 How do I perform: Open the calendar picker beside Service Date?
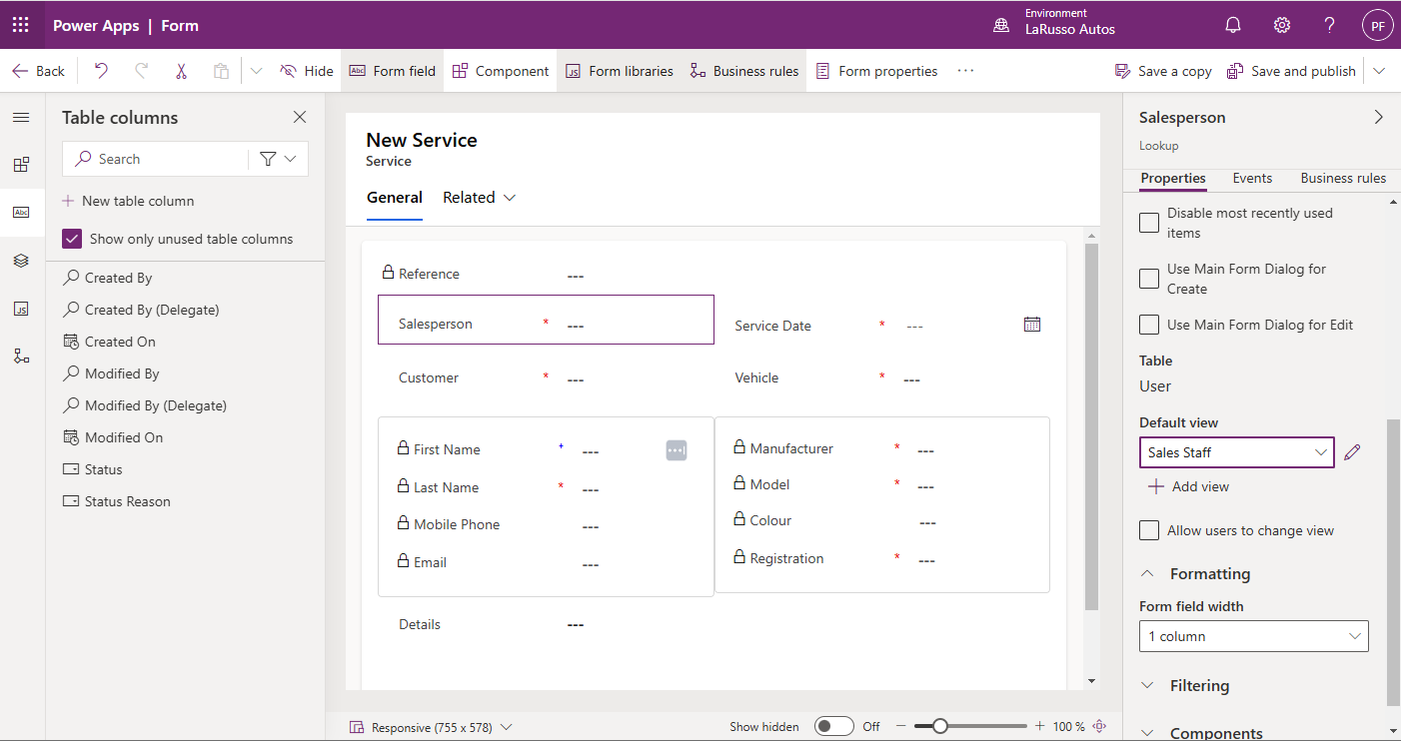1031,324
